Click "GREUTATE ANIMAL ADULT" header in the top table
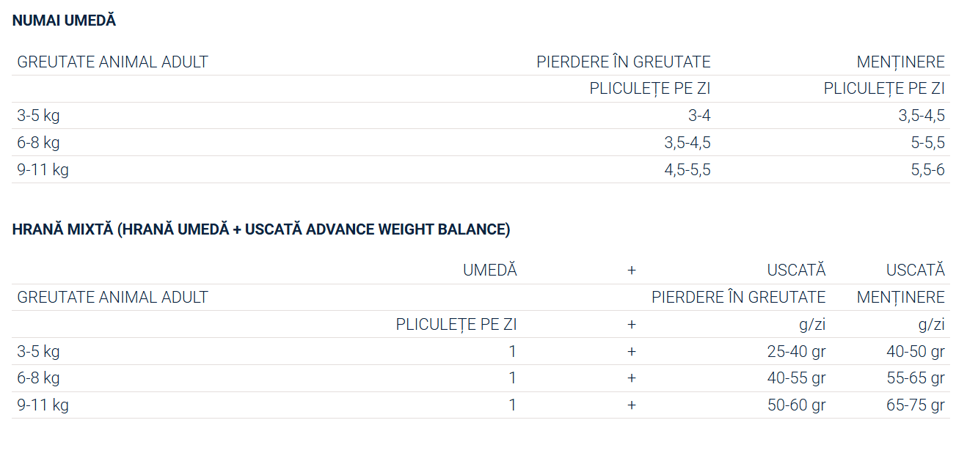The width and height of the screenshot is (978, 453). [112, 62]
